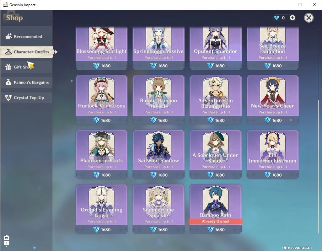Select the Bamboo Rain already owned outfit
Image resolution: width=322 pixels, height=251 pixels.
215,209
